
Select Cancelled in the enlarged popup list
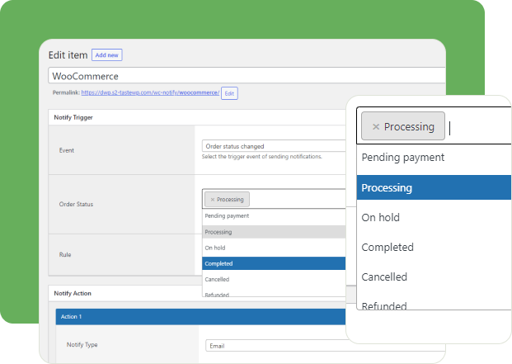[x=387, y=277]
